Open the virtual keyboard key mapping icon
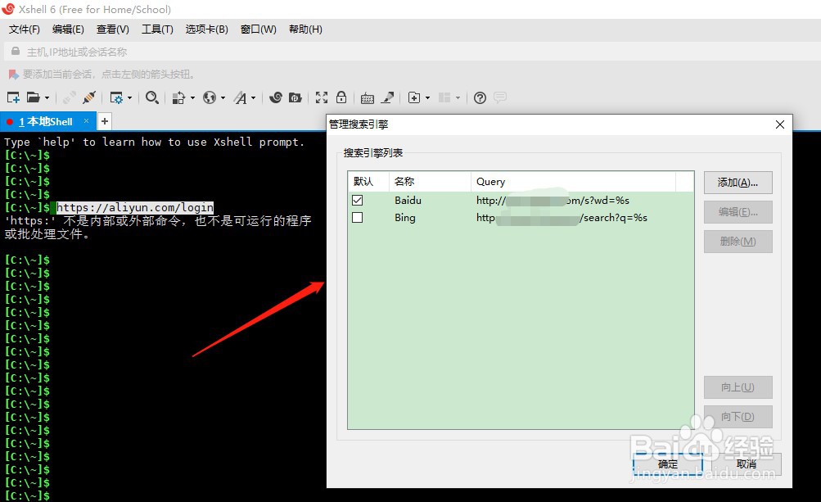Screen dimensions: 821x502 (368, 98)
